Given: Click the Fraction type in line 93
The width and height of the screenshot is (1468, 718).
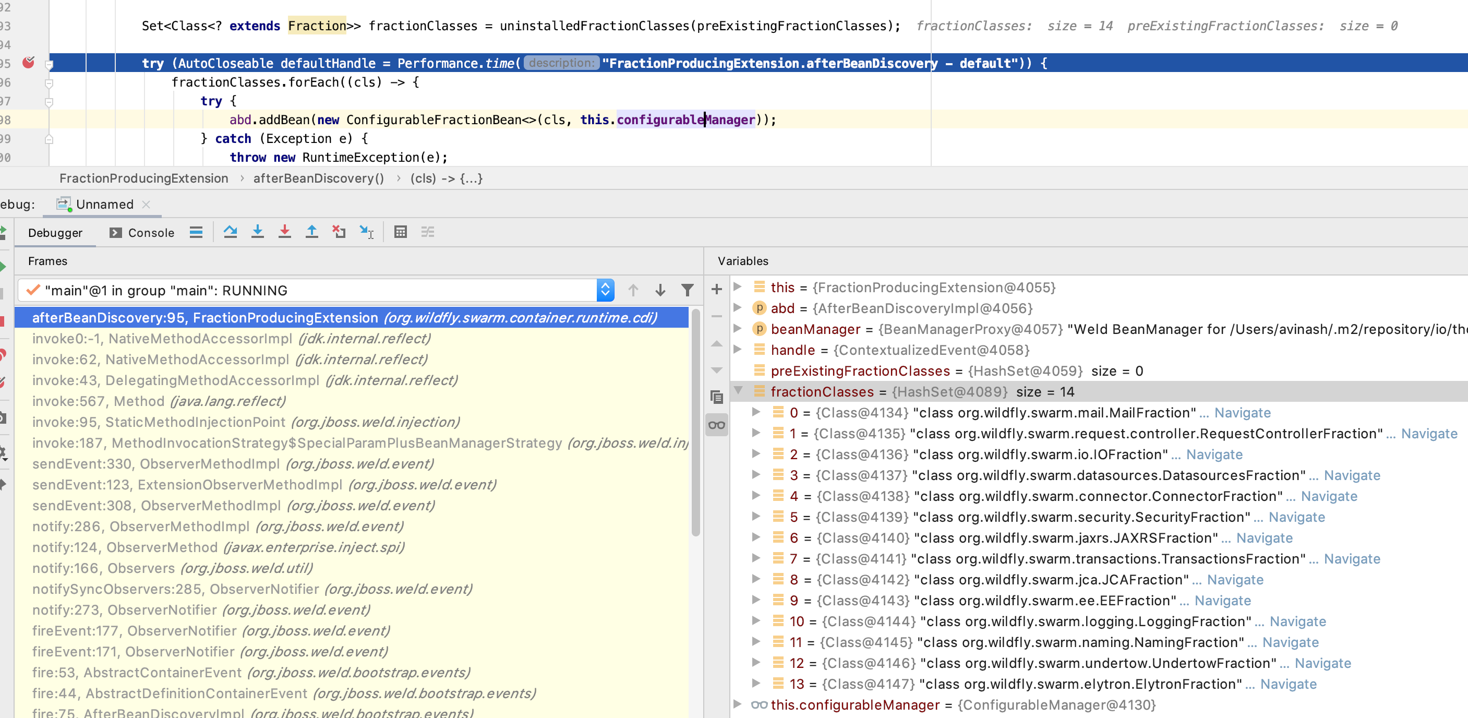Looking at the screenshot, I should (x=317, y=26).
